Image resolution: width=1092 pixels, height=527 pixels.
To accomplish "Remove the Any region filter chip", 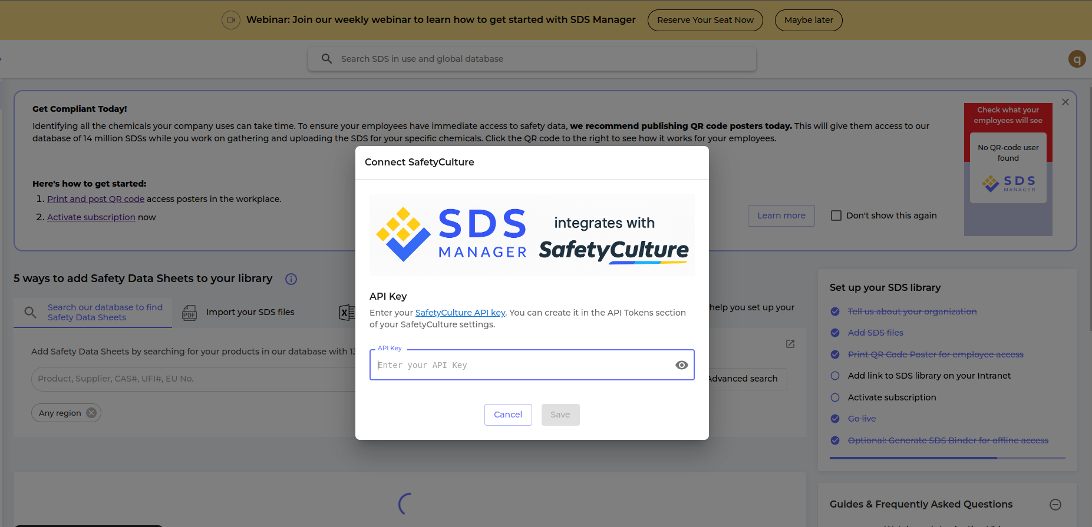I will 91,413.
